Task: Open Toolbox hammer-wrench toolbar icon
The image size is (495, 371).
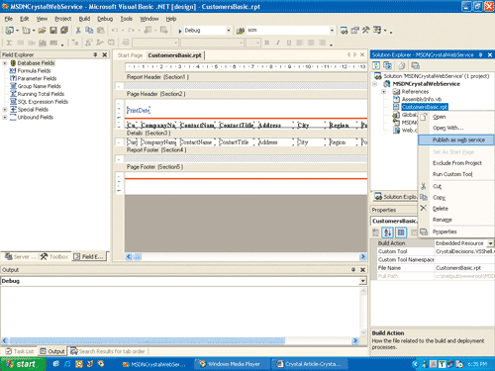Action: pyautogui.click(x=365, y=31)
